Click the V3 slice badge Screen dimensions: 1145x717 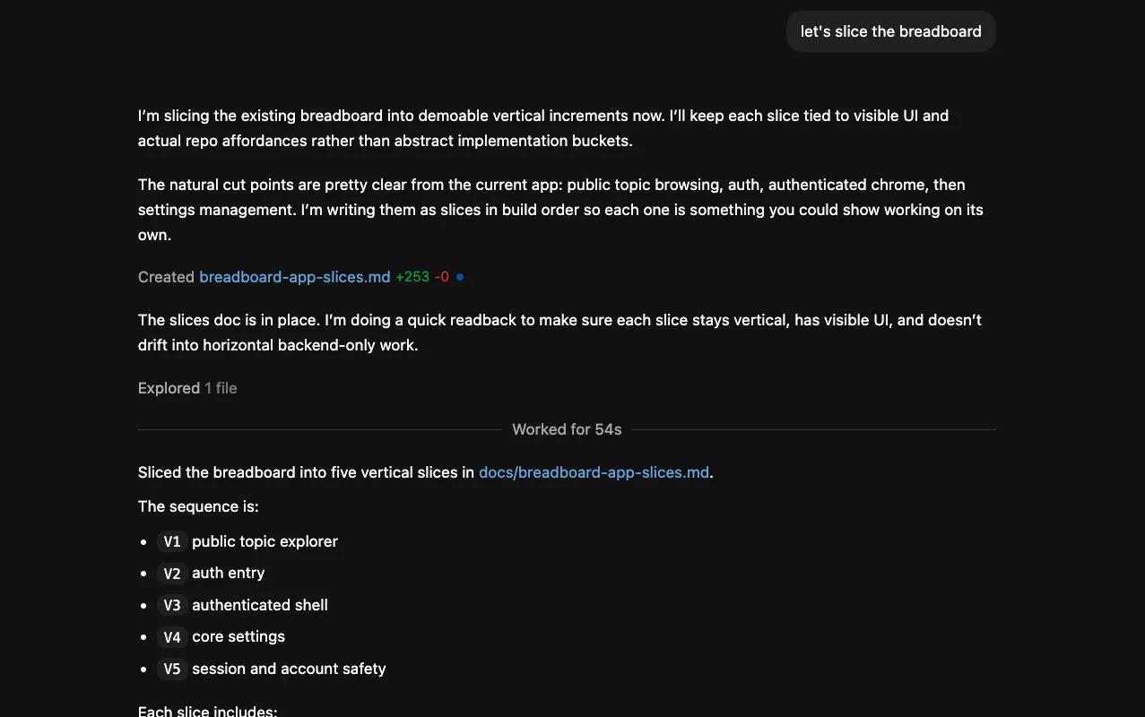pyautogui.click(x=172, y=605)
